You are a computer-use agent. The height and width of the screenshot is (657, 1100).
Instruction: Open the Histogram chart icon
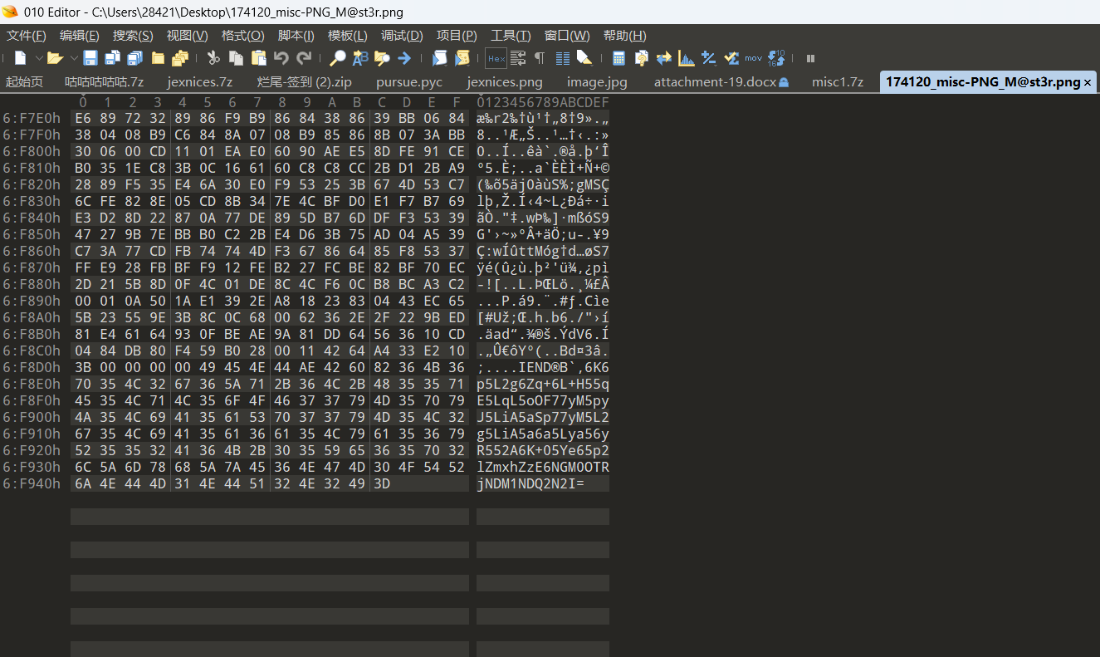click(686, 58)
